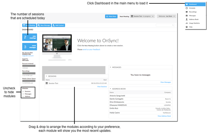Click the Media Library Space usage bar
Viewport: 207px width, 136px height.
29,81
